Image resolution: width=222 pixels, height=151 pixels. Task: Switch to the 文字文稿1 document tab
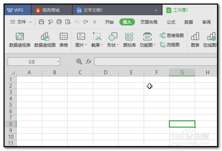pyautogui.click(x=118, y=10)
